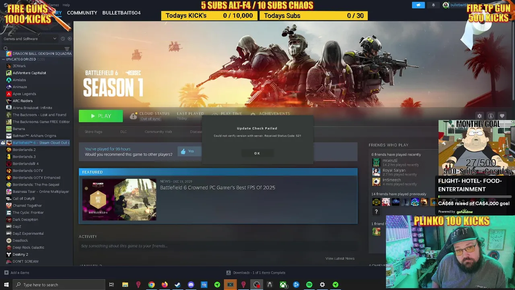Open the COMMUNITY menu in the Steam header
Image resolution: width=515 pixels, height=290 pixels.
coord(82,13)
